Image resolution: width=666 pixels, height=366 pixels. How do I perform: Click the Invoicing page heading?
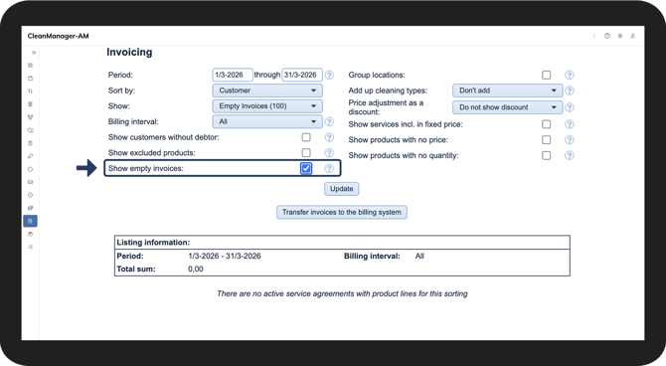(129, 52)
